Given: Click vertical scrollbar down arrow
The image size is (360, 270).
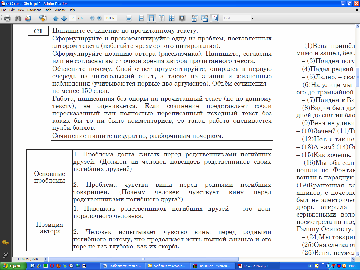Looking at the screenshot, I should 357,255.
